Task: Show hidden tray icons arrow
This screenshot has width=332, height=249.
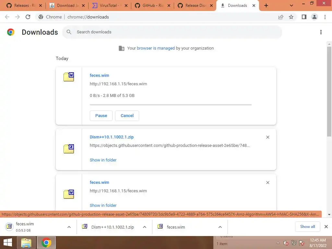Action: pyautogui.click(x=278, y=243)
